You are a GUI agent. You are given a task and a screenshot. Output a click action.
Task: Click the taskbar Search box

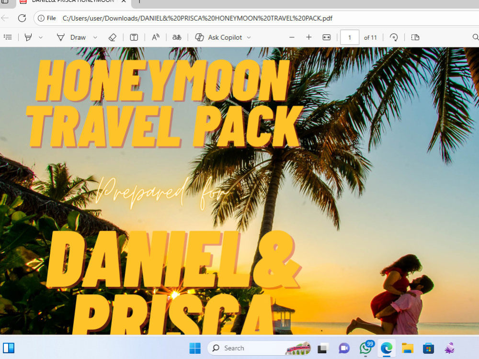[x=259, y=348]
